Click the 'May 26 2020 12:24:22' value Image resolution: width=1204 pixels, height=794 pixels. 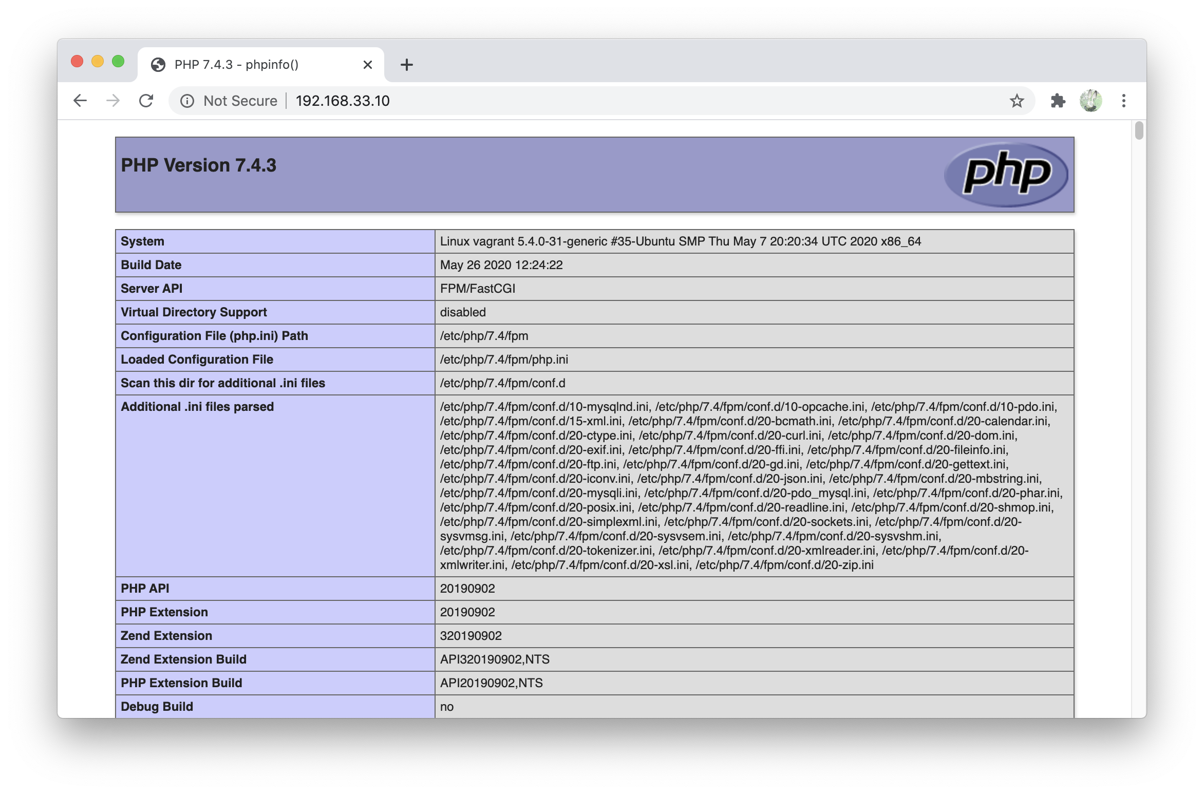coord(501,265)
